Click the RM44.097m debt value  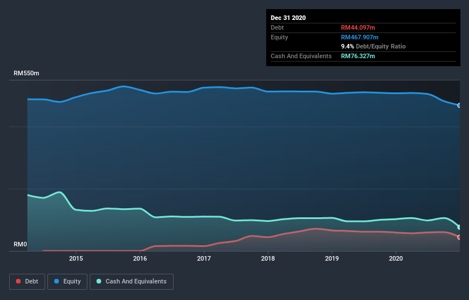coord(358,27)
